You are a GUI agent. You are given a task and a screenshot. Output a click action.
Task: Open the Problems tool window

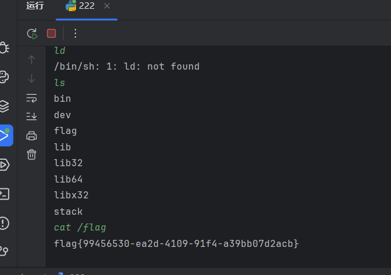pyautogui.click(x=4, y=223)
